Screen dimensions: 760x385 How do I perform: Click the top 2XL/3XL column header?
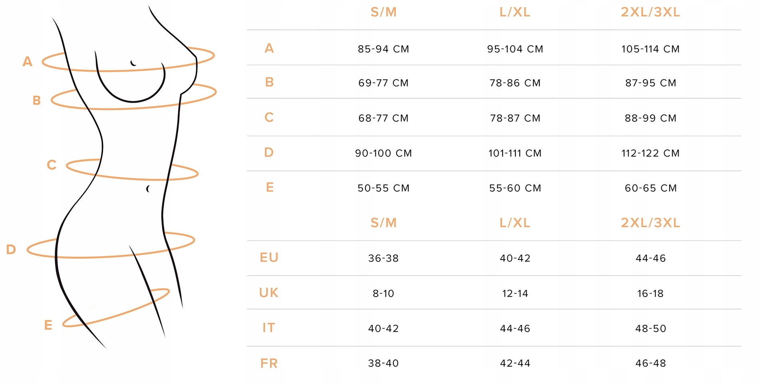click(x=650, y=12)
